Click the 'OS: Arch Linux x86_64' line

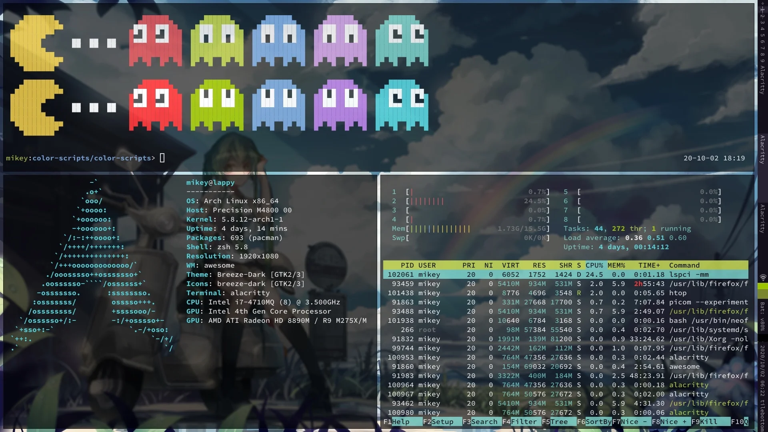point(232,201)
